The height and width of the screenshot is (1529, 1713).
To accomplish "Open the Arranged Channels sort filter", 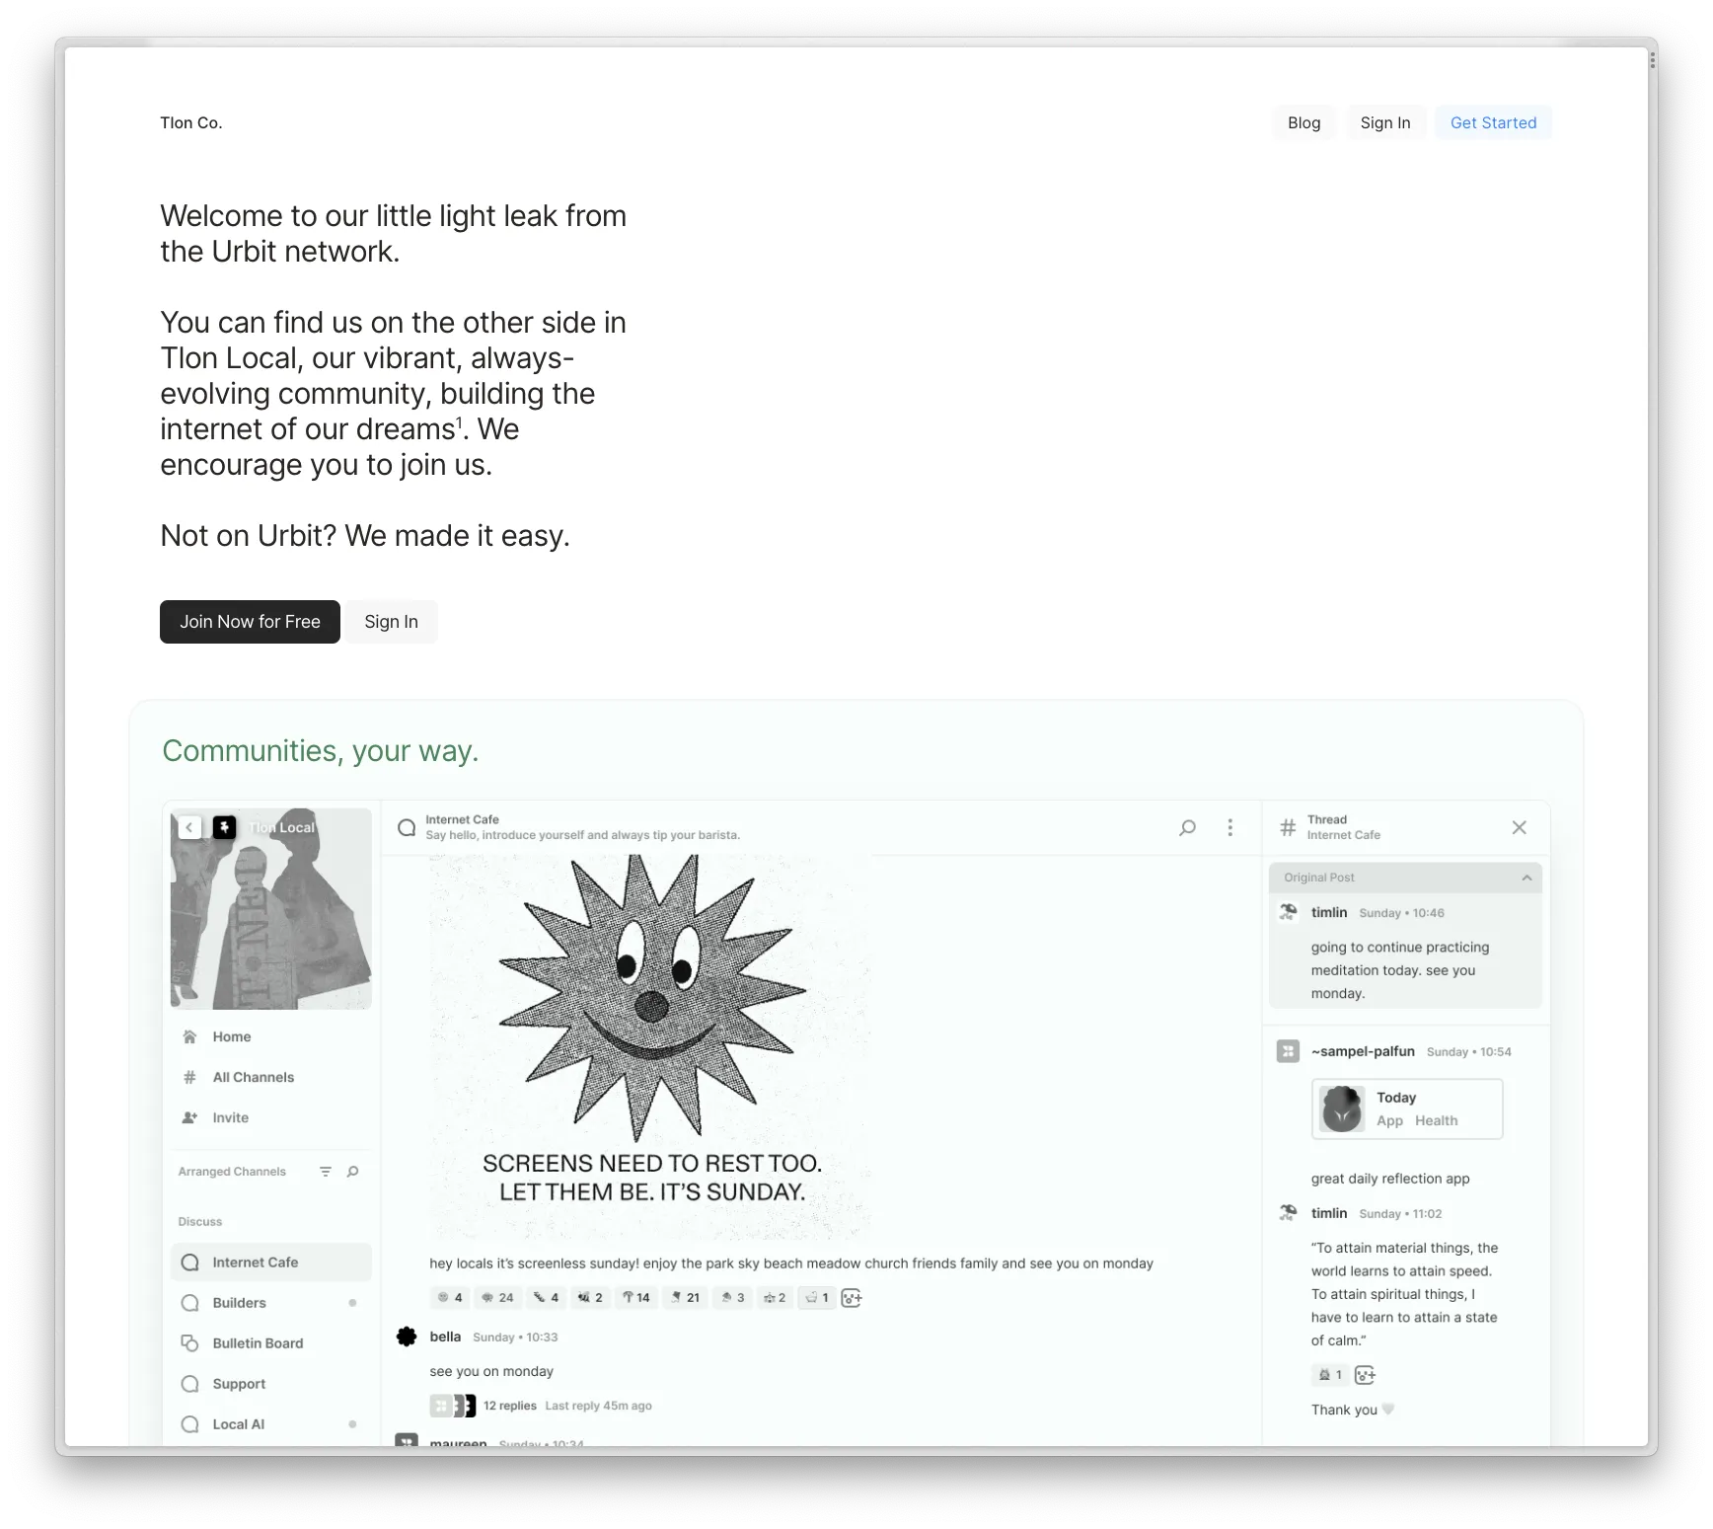I will pyautogui.click(x=326, y=1172).
